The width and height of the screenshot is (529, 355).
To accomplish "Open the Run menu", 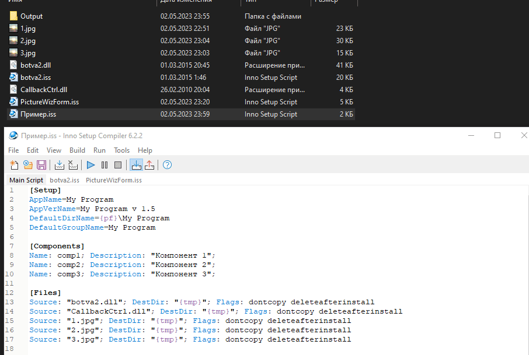I will pos(99,150).
